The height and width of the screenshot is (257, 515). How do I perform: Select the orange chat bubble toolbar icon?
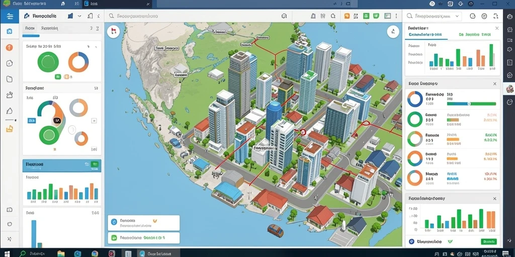pyautogui.click(x=347, y=16)
